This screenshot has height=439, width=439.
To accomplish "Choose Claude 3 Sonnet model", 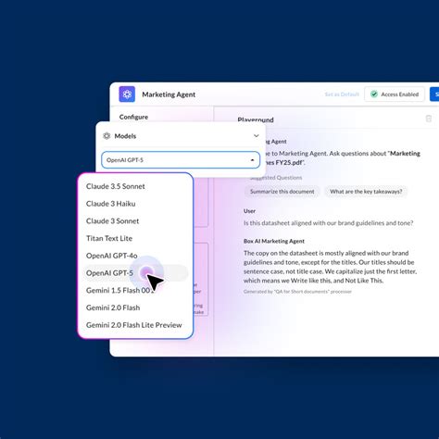I will pos(113,221).
